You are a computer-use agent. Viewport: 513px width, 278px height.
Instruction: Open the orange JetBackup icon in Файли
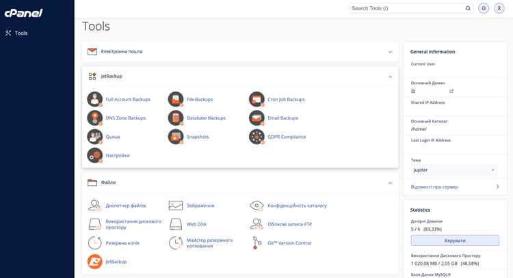95,262
